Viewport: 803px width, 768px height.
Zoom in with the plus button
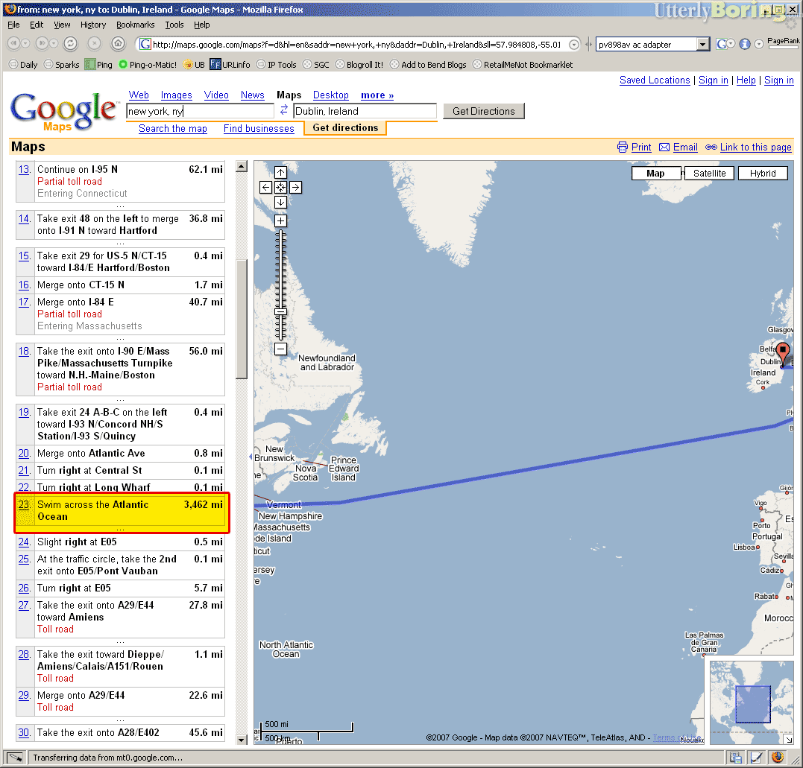pos(280,220)
